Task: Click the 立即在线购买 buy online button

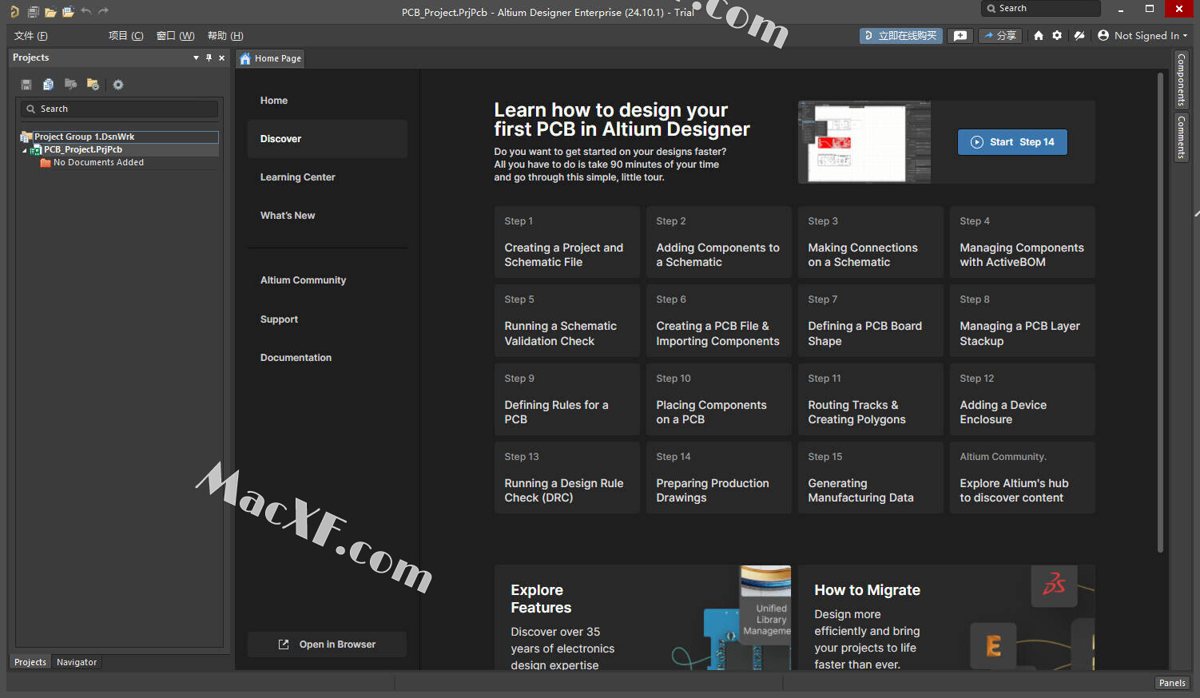Action: (x=901, y=36)
